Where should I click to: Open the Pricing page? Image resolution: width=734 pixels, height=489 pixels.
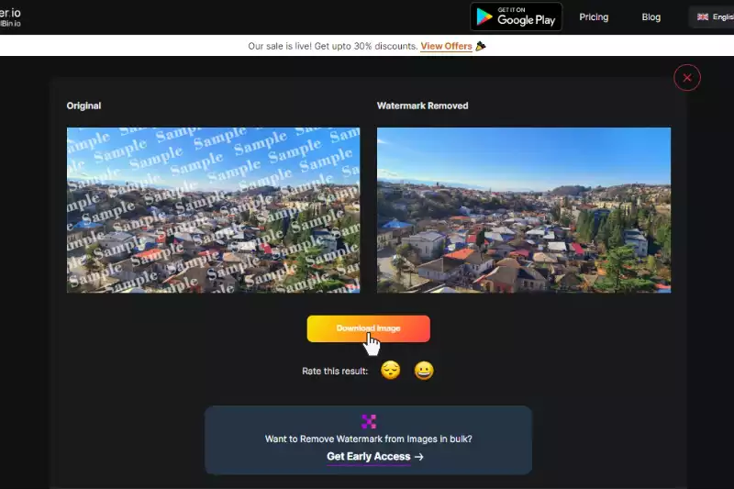594,17
